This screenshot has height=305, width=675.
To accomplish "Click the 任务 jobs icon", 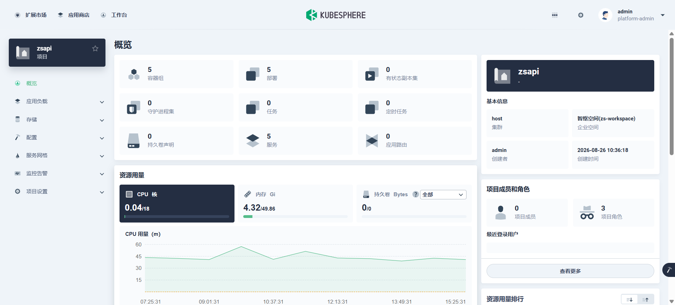I will coord(253,107).
